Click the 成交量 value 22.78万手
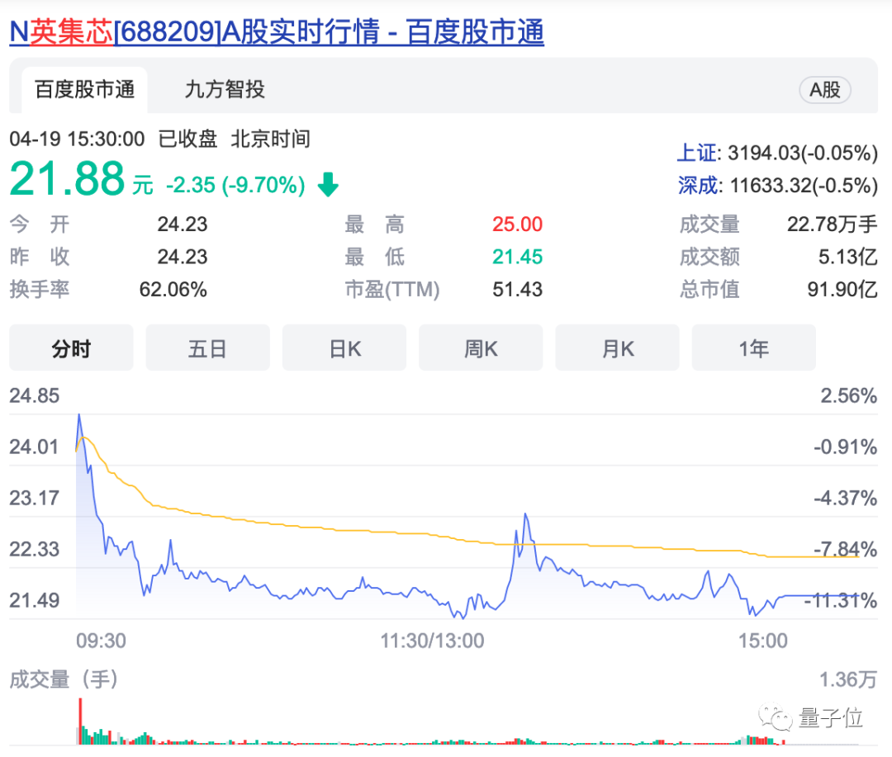This screenshot has height=757, width=892. click(x=833, y=224)
